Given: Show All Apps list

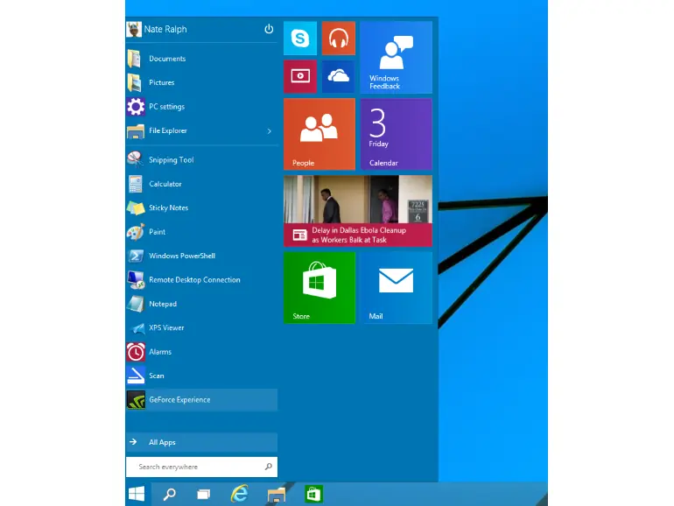Looking at the screenshot, I should coord(201,442).
